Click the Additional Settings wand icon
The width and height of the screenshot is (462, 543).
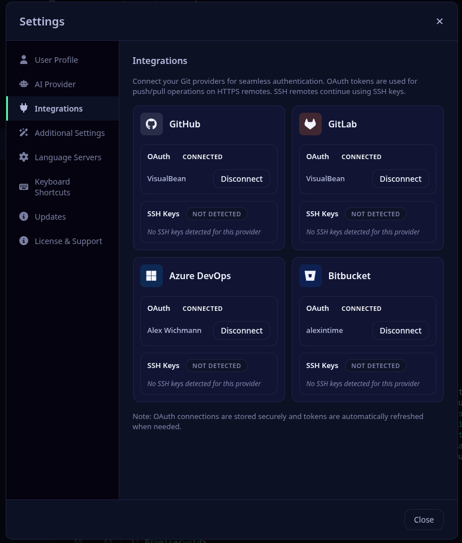[24, 132]
